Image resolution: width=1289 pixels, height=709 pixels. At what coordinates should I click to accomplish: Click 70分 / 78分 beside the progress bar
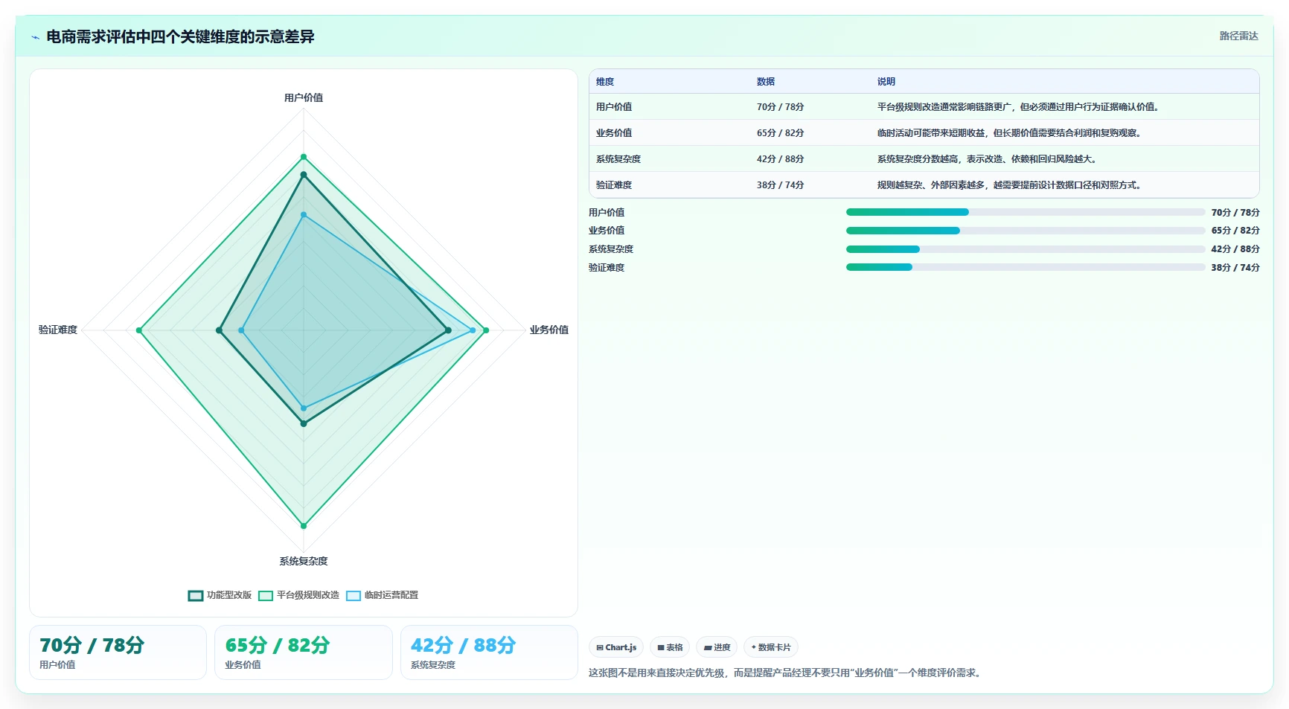(1235, 213)
